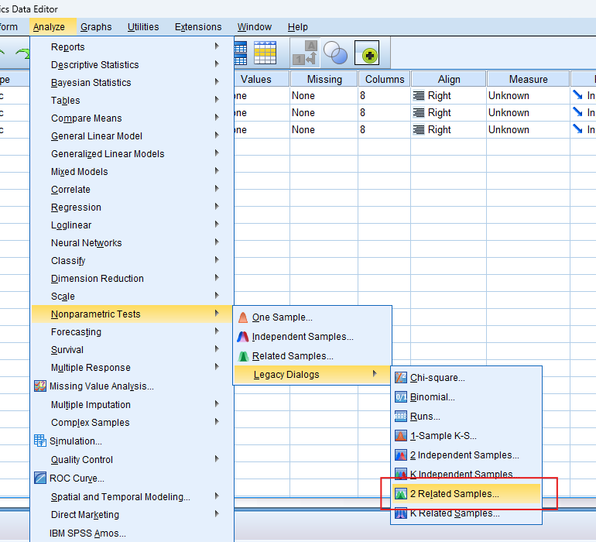This screenshot has width=596, height=542.
Task: Open the Chi-square legacy test
Action: point(437,378)
